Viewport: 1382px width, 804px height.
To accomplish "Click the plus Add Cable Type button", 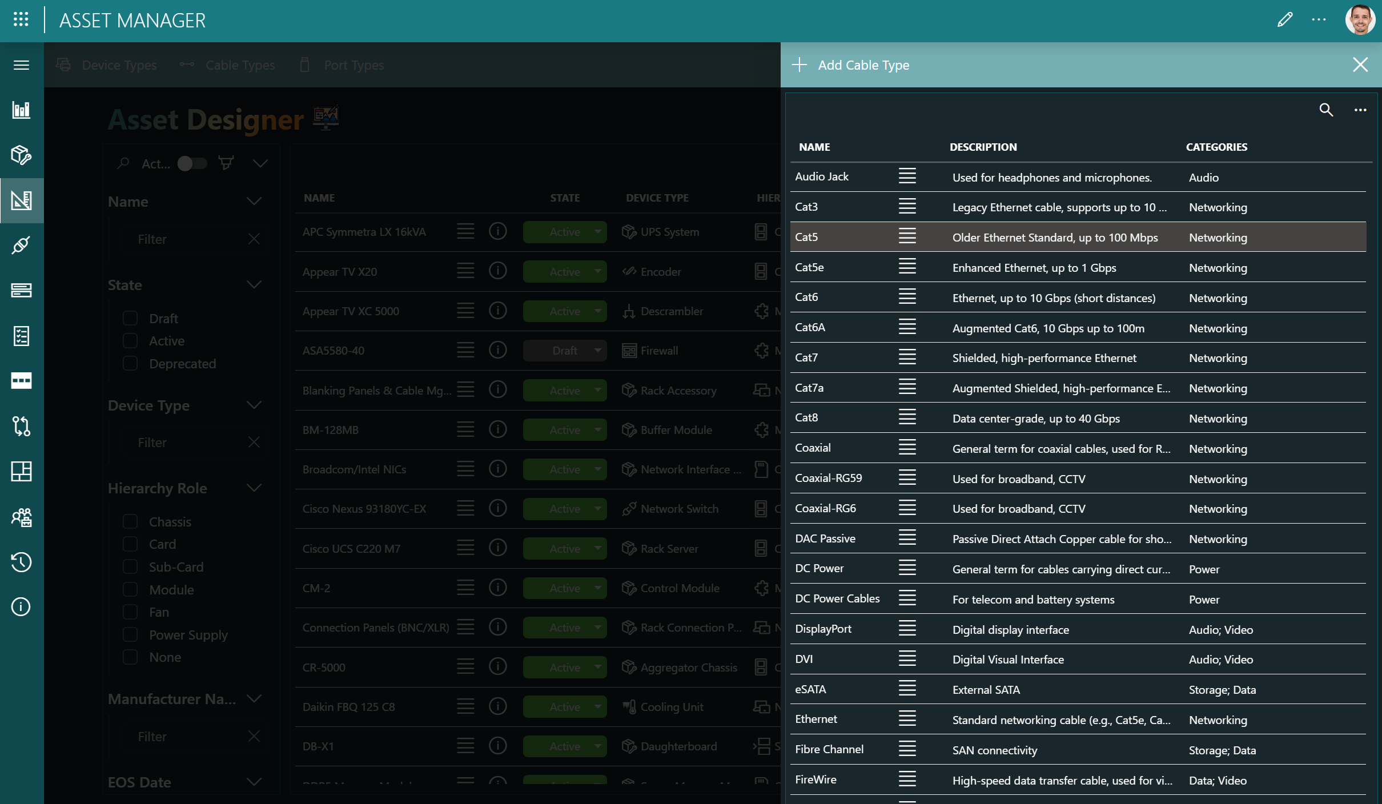I will [x=851, y=65].
